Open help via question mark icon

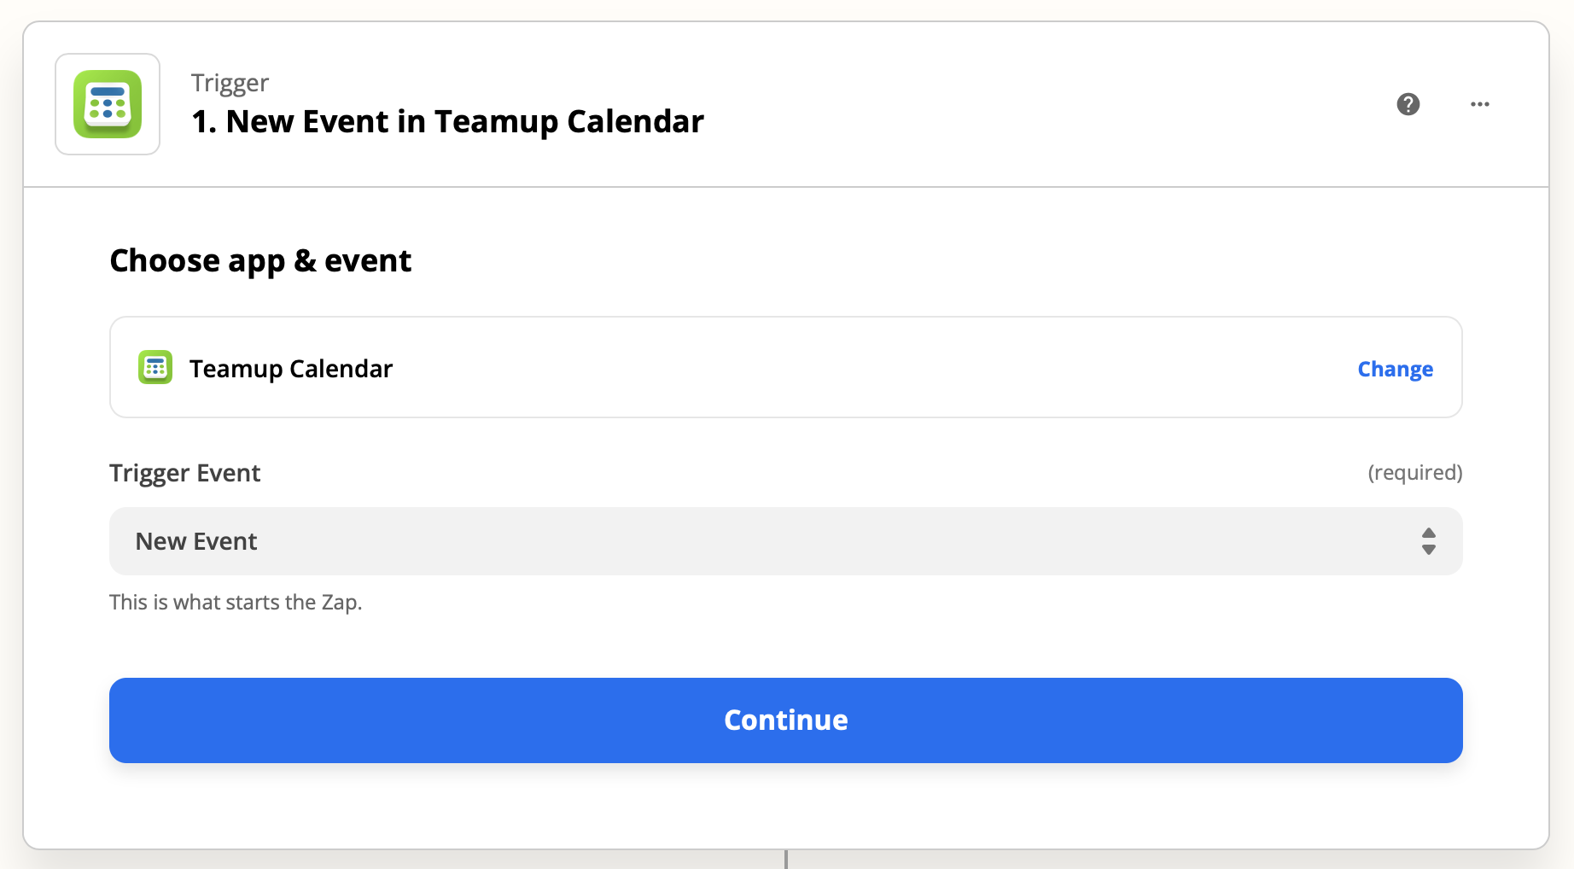tap(1408, 104)
